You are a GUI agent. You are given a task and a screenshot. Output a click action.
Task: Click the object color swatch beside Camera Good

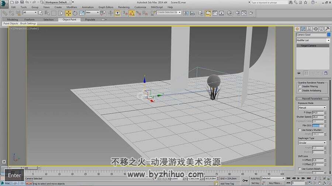[329, 35]
